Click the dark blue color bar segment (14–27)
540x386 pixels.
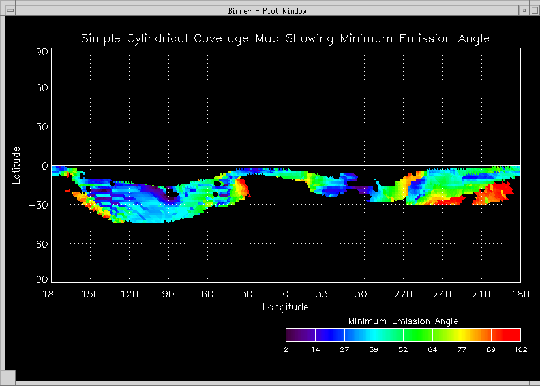tap(329, 335)
